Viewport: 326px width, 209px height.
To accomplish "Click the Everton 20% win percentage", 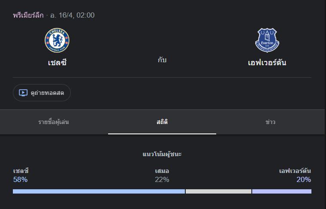I will tap(303, 180).
